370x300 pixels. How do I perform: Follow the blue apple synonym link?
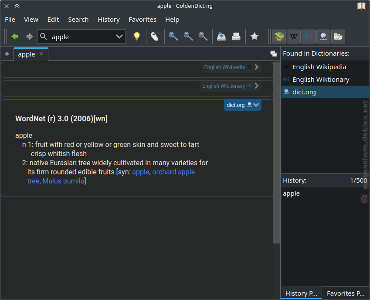(x=141, y=172)
